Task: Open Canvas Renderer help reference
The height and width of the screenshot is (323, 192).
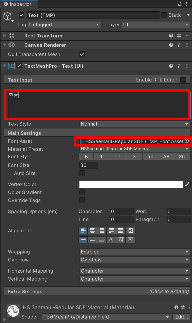Action: 171,45
